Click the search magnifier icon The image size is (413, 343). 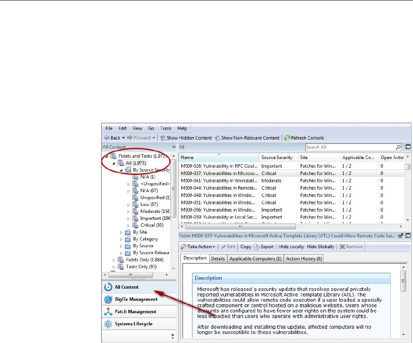pos(398,147)
